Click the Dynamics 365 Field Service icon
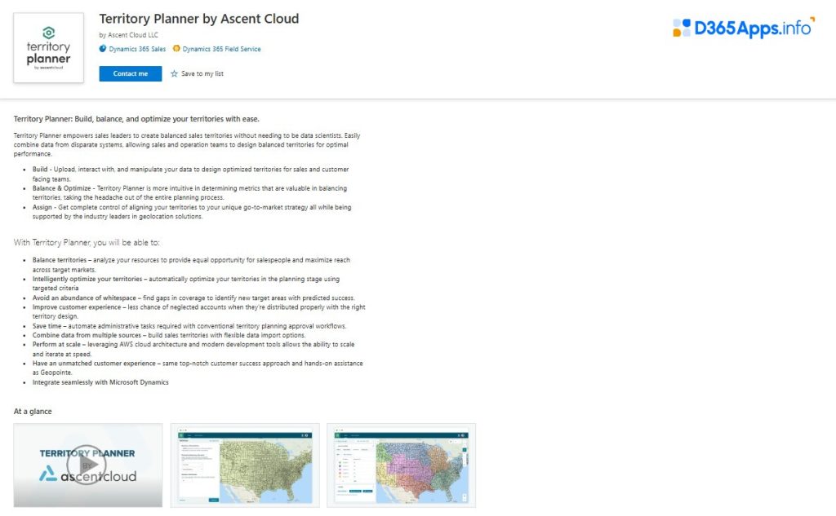The height and width of the screenshot is (516, 836). pyautogui.click(x=176, y=49)
